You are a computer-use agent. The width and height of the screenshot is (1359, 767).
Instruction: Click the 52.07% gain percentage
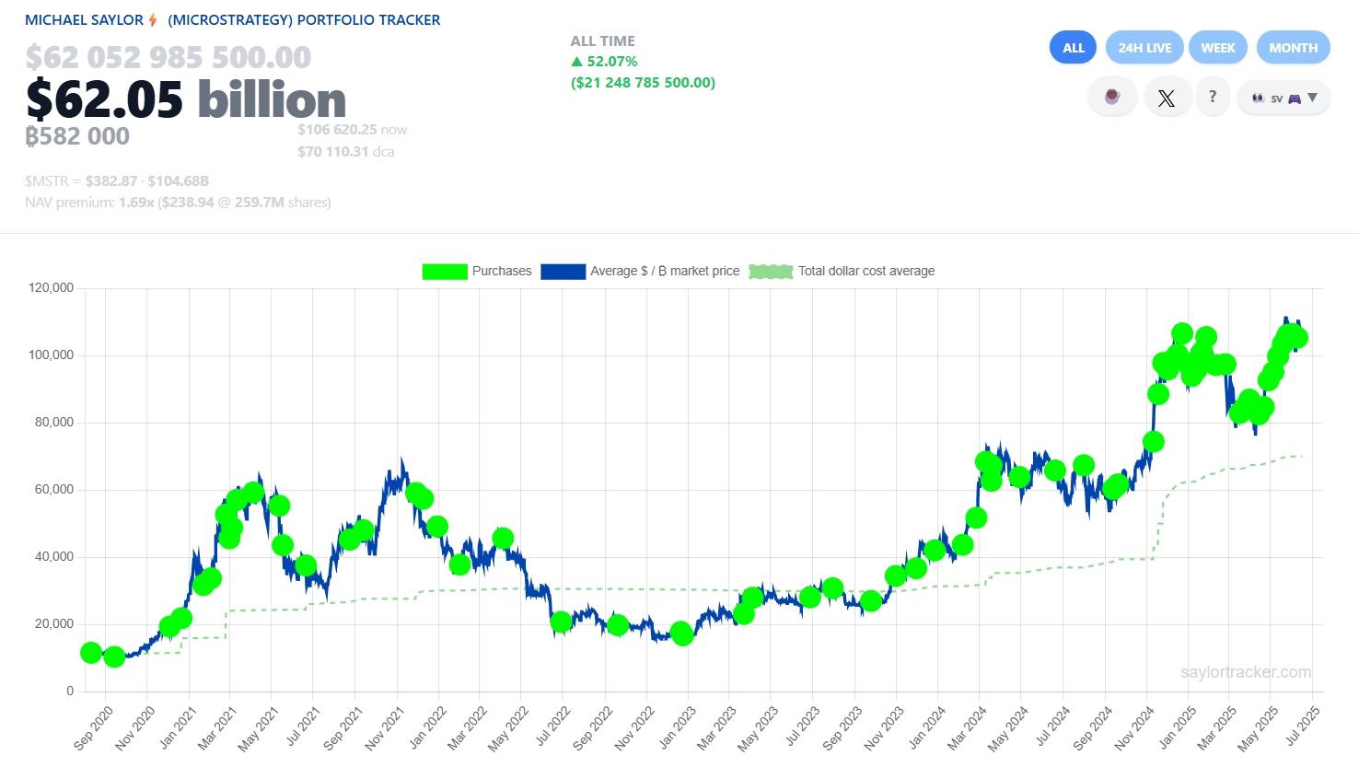(x=605, y=62)
